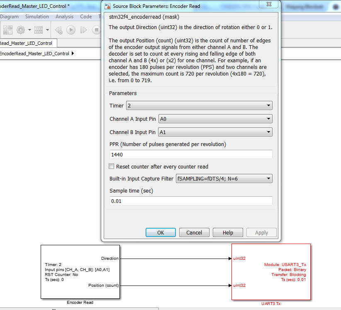Image resolution: width=341 pixels, height=310 pixels.
Task: Close the Source Block Parameters dialog
Action: pos(269,4)
